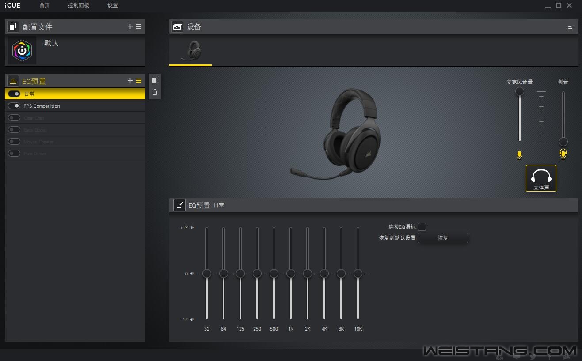Open the 首页 home menu
The image size is (582, 361).
44,5
